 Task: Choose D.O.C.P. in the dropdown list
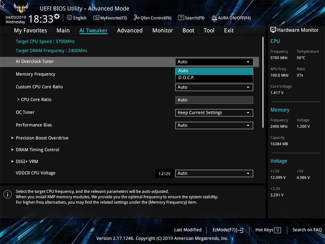214,78
